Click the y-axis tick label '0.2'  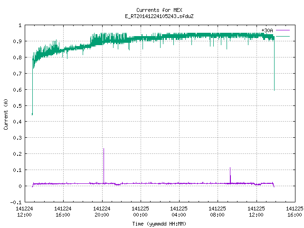[x=17, y=154]
